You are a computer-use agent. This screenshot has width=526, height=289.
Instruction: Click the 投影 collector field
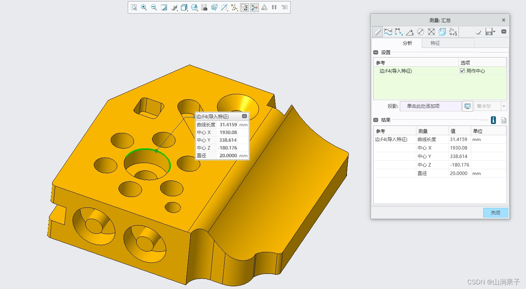click(430, 106)
